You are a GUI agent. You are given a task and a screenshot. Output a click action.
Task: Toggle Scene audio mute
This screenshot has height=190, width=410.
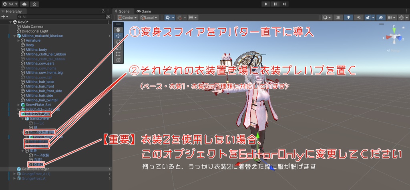pos(359,18)
